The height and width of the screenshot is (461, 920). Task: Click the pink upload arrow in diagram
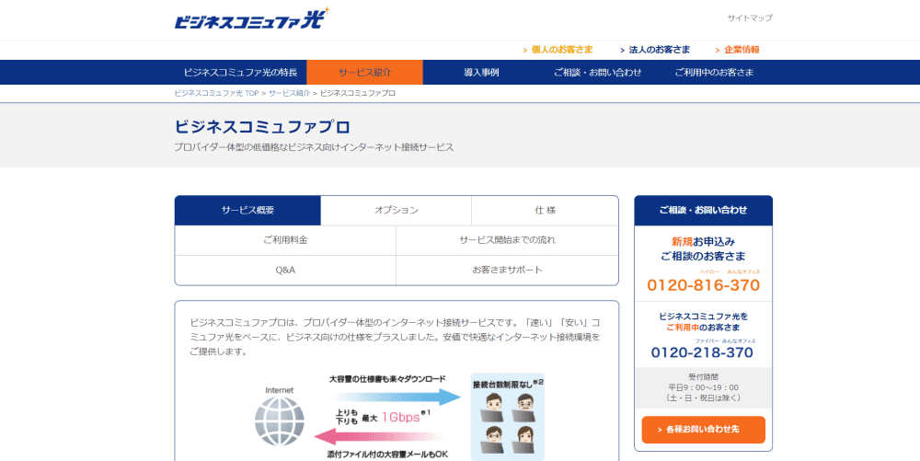tap(380, 437)
